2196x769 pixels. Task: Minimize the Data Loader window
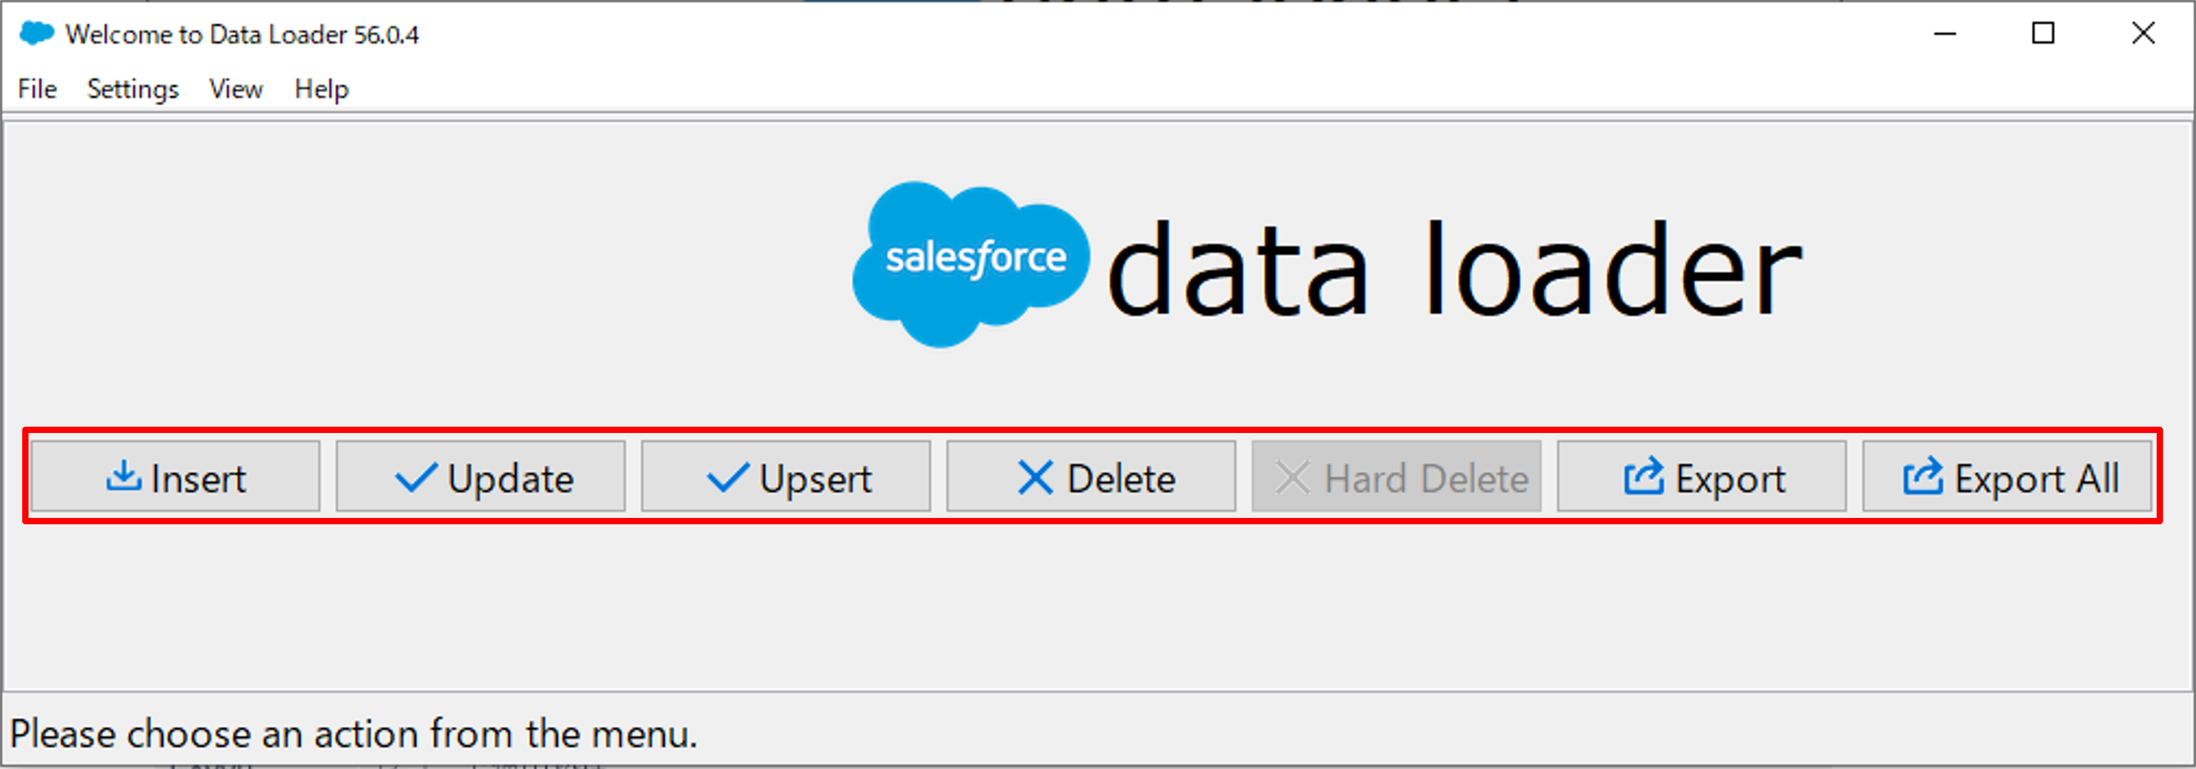click(1945, 34)
